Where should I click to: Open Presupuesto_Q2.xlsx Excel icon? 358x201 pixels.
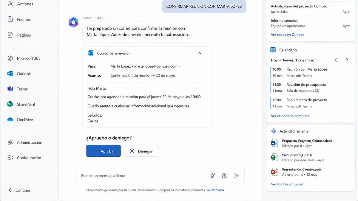tap(274, 158)
